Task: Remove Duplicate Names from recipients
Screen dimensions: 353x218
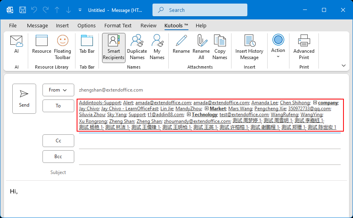Action: point(137,48)
